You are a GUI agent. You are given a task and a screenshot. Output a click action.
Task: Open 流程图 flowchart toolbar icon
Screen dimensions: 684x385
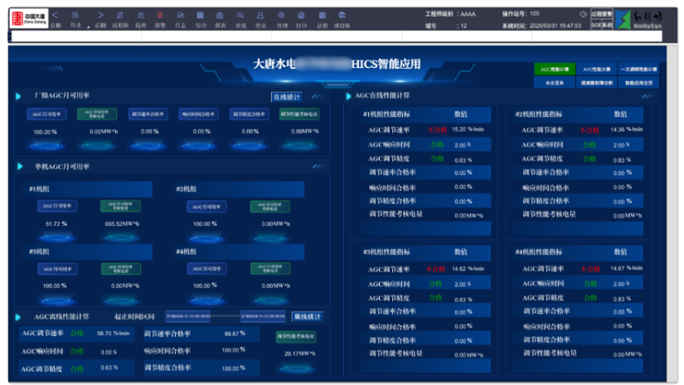point(120,19)
